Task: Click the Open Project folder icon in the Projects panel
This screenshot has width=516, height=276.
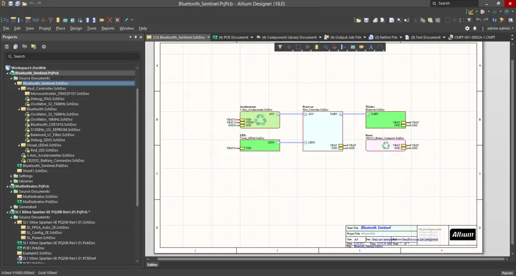Action: [x=33, y=47]
